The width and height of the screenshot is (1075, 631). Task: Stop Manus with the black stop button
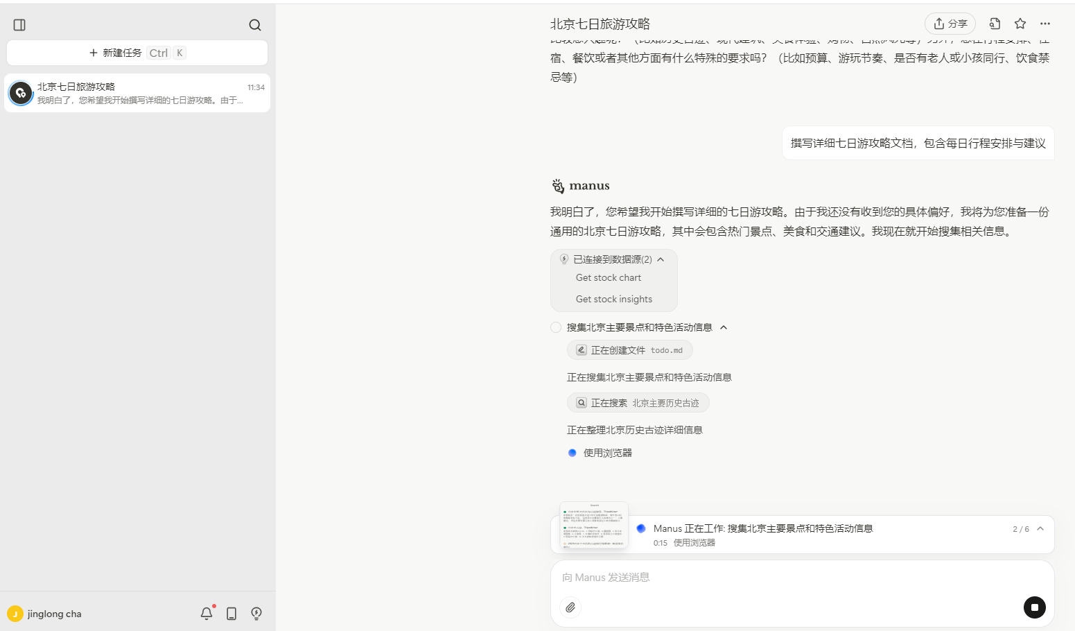click(1034, 607)
